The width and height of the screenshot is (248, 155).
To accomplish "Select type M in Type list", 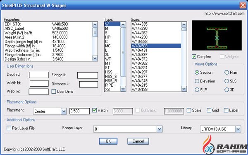I will pyautogui.click(x=112, y=29).
